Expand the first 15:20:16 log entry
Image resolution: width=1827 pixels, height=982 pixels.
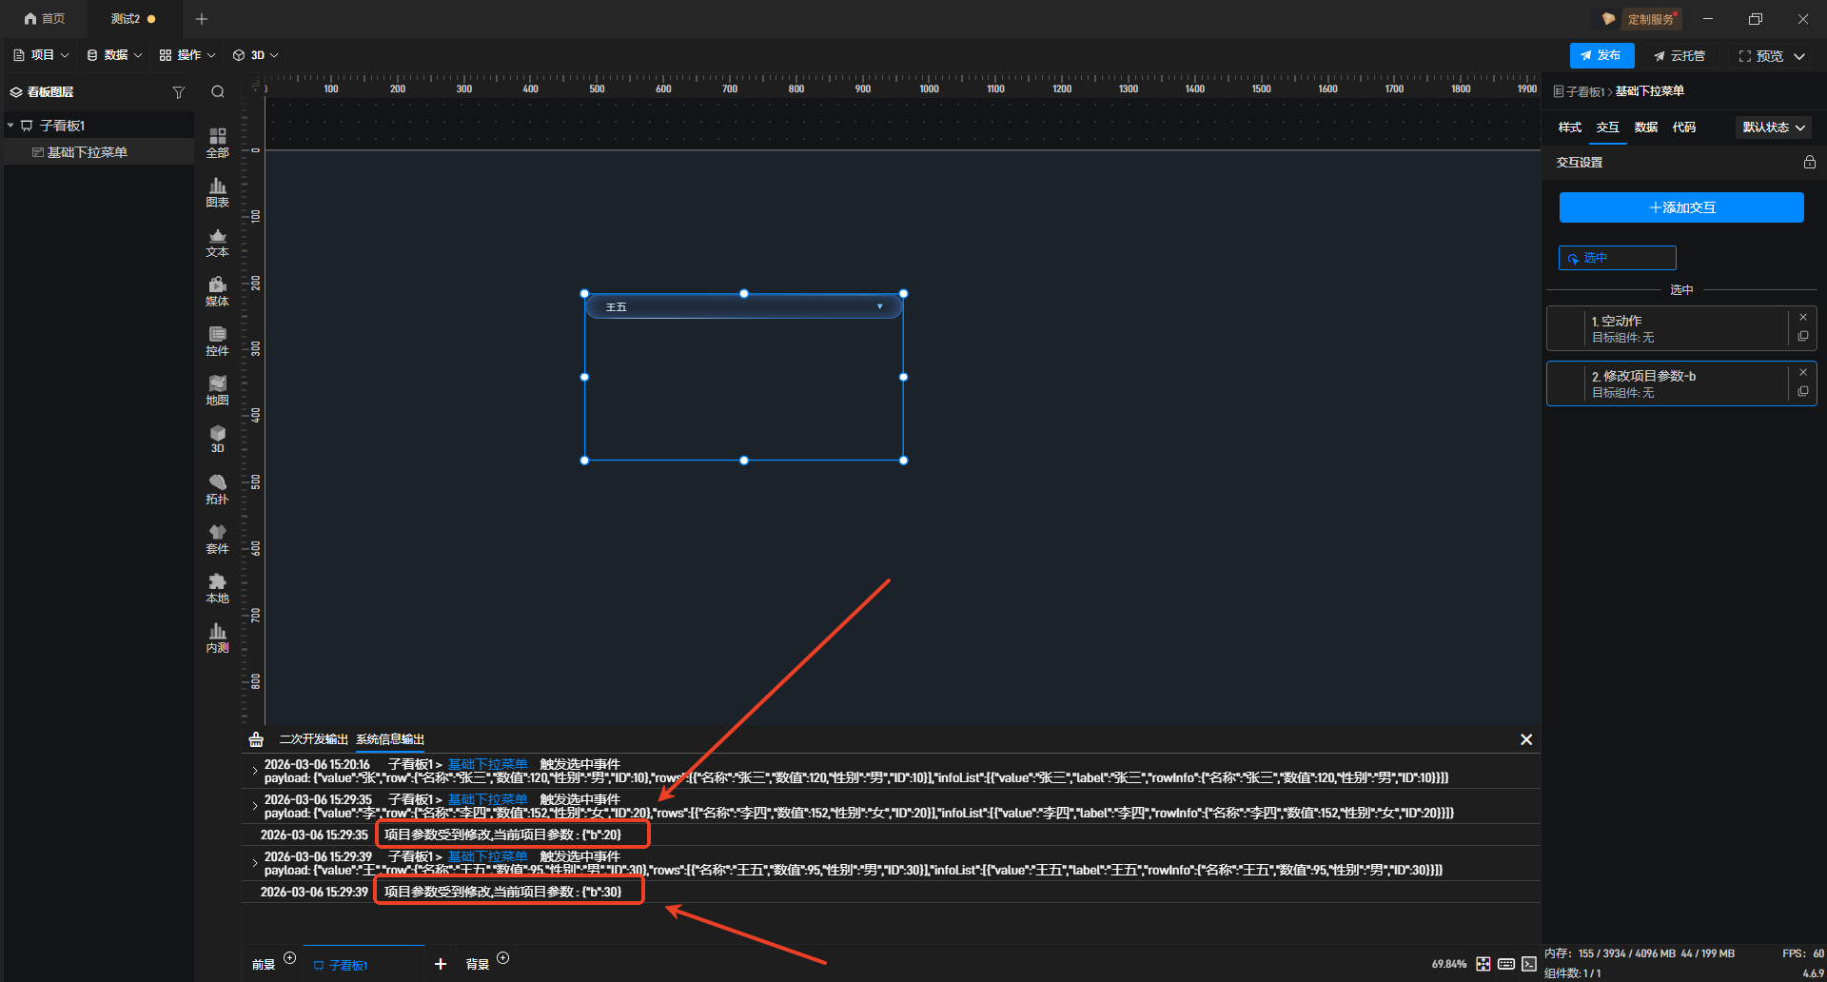click(x=254, y=771)
